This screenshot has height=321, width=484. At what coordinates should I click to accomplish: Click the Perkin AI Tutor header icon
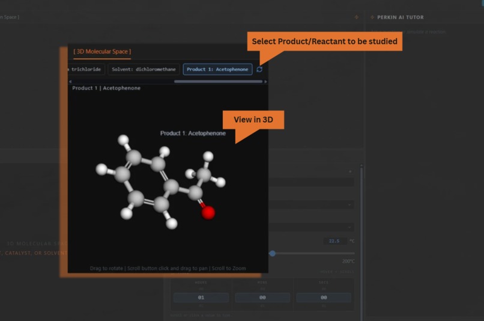coord(372,17)
